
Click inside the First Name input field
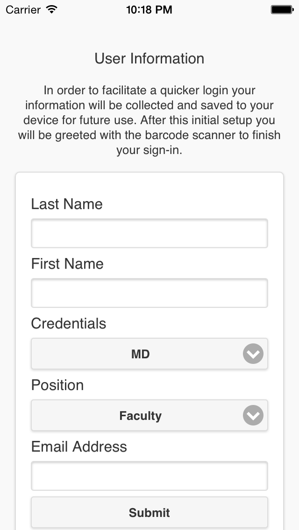coord(149,293)
